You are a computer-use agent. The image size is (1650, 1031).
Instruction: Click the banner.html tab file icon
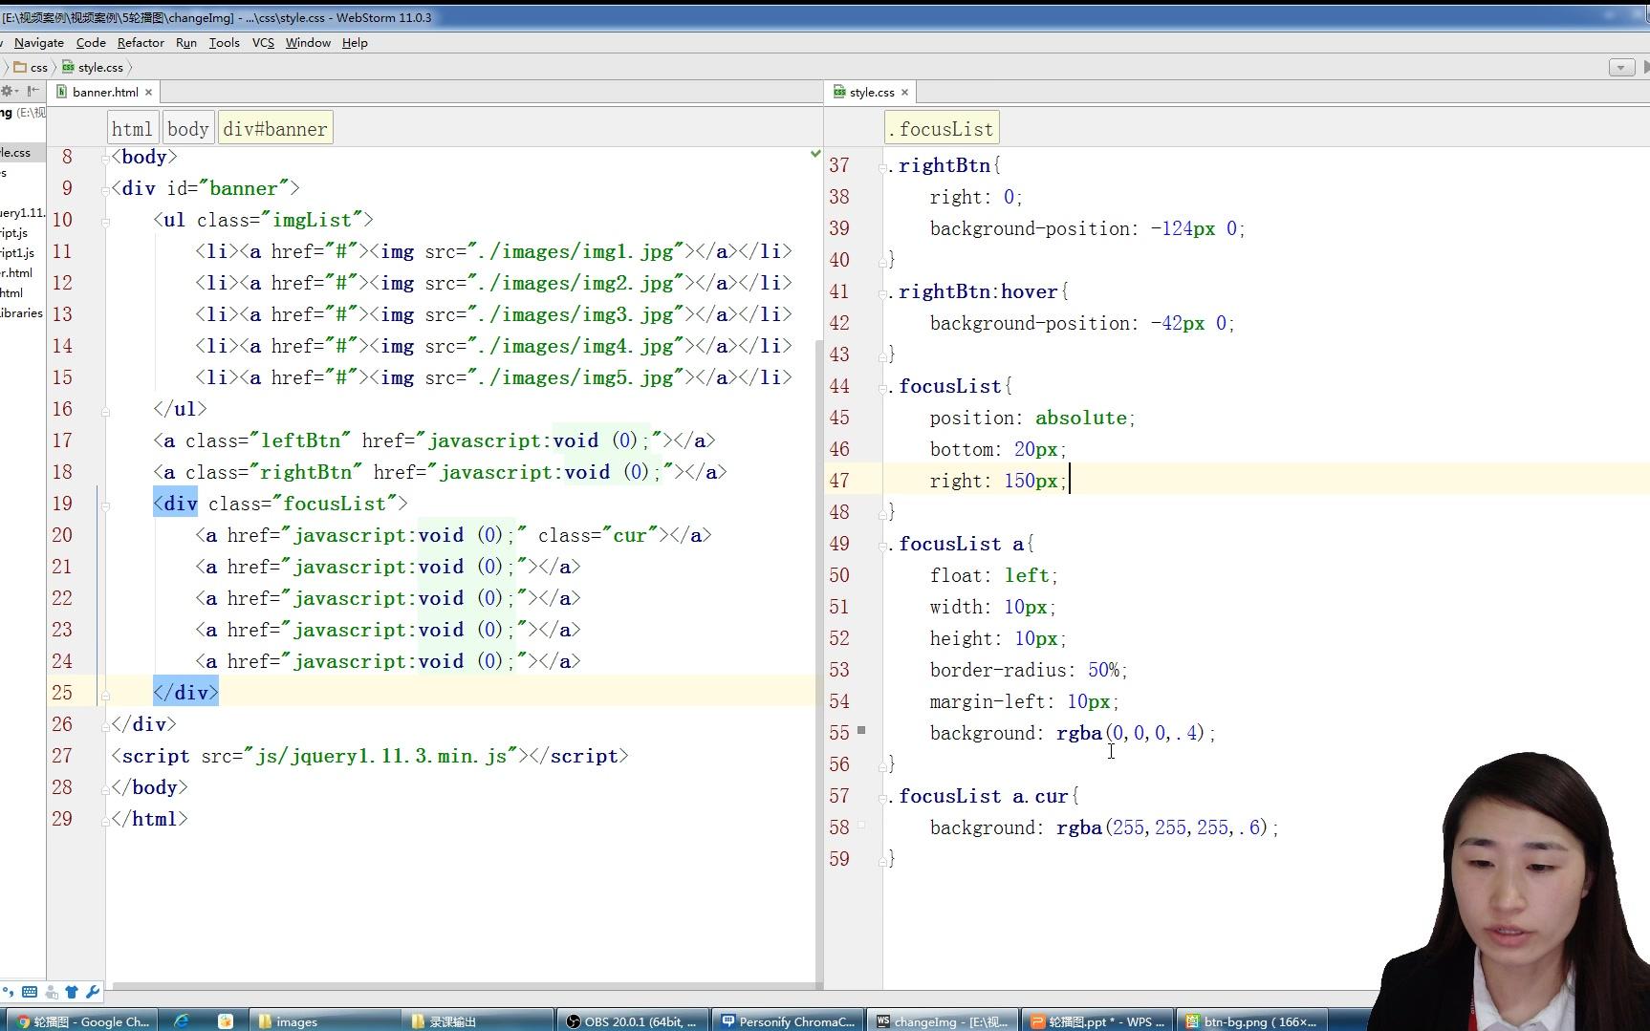(62, 92)
